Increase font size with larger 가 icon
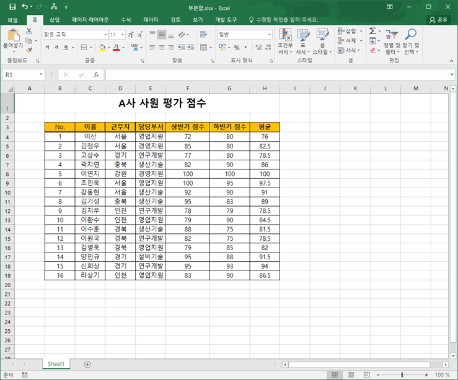Screen dimensions: 458x380 pyautogui.click(x=131, y=35)
